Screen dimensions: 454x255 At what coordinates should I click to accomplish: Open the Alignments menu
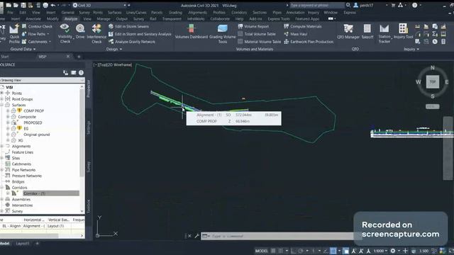[x=197, y=13]
